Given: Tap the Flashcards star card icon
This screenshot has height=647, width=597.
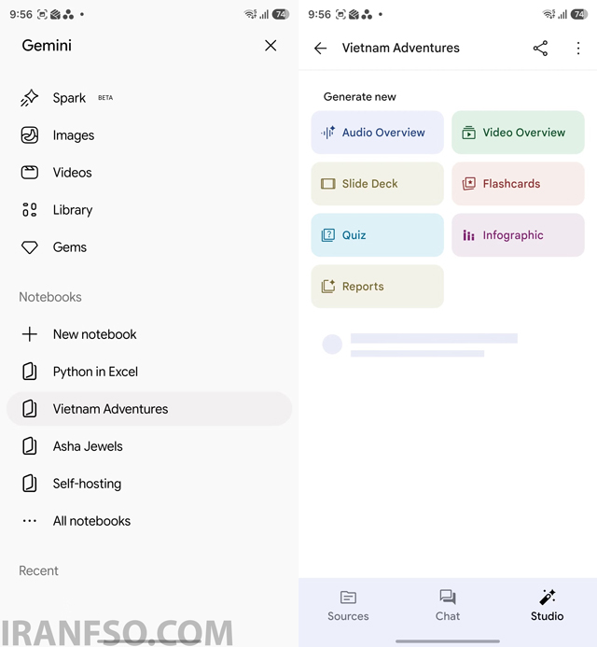Looking at the screenshot, I should (469, 184).
